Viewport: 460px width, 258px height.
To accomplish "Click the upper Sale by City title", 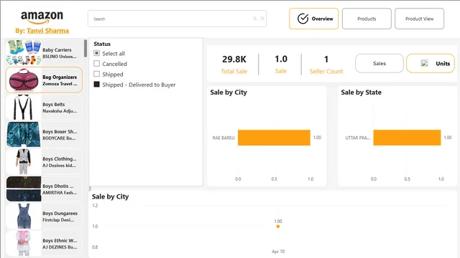I will click(229, 92).
